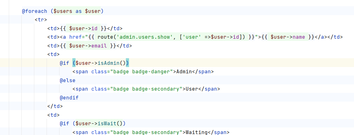Click the Admin text inside span
This screenshot has width=354, height=135.
pyautogui.click(x=184, y=72)
